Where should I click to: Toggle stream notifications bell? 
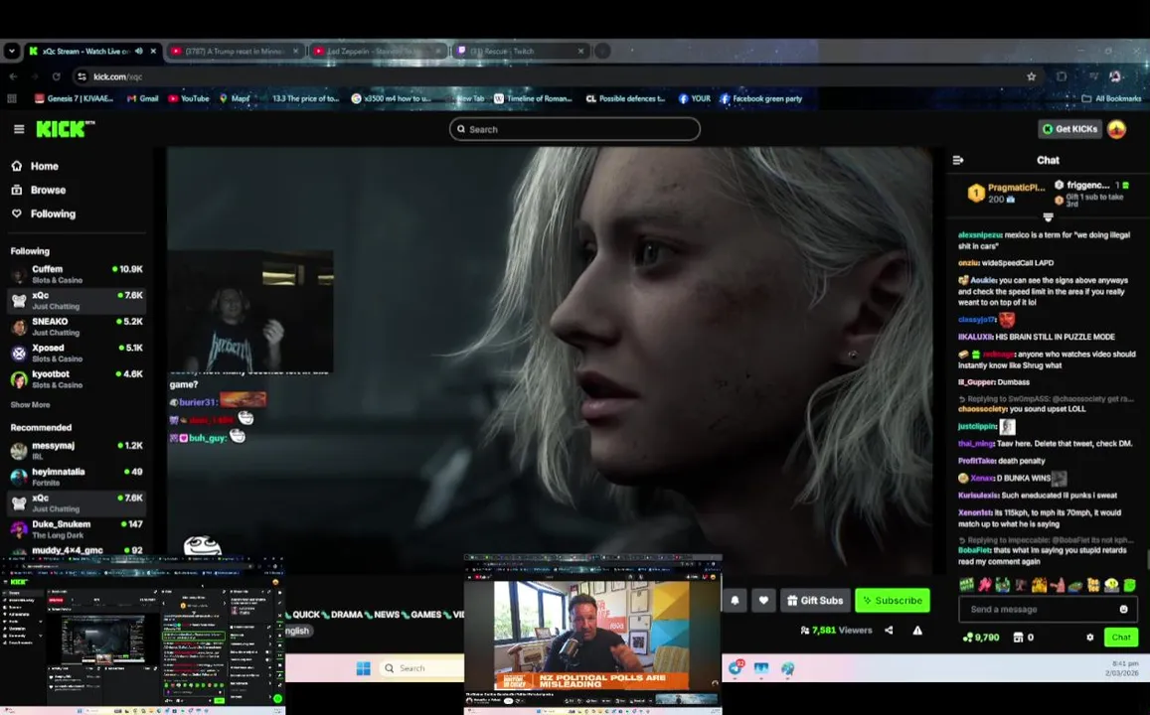(735, 600)
